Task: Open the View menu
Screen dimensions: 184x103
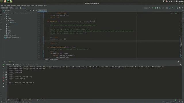Action: click(8, 6)
